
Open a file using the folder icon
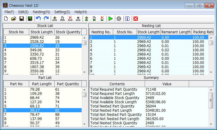14,19
